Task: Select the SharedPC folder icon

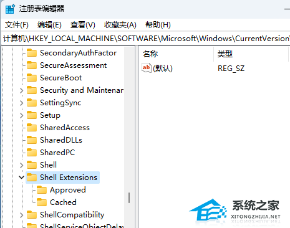Action: click(32, 153)
